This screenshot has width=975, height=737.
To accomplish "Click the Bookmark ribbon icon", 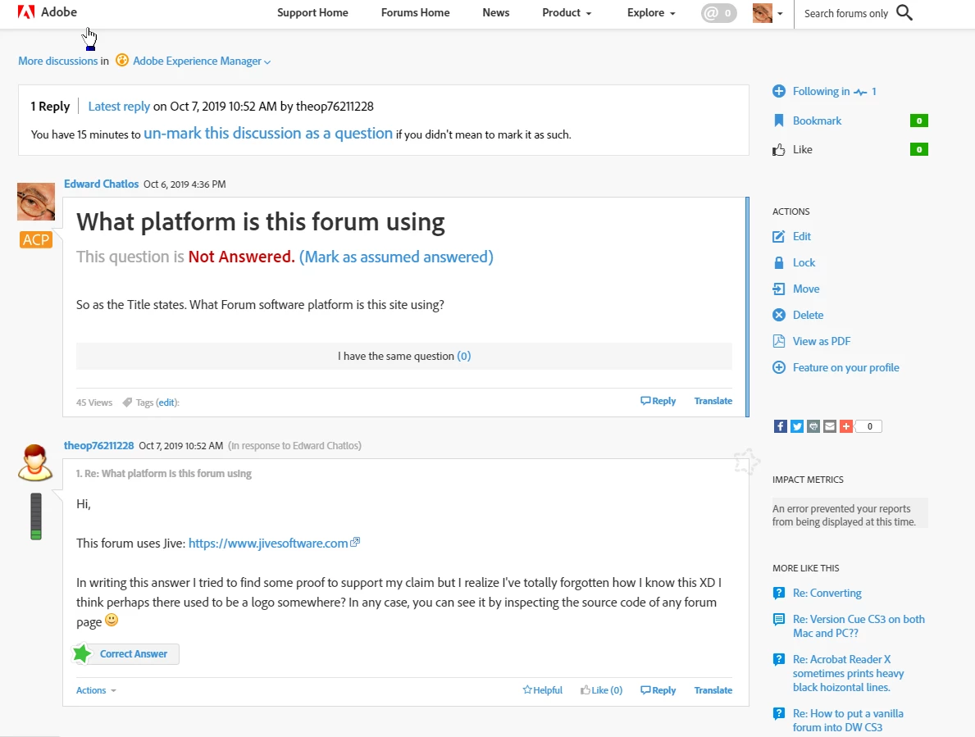I will pos(778,121).
